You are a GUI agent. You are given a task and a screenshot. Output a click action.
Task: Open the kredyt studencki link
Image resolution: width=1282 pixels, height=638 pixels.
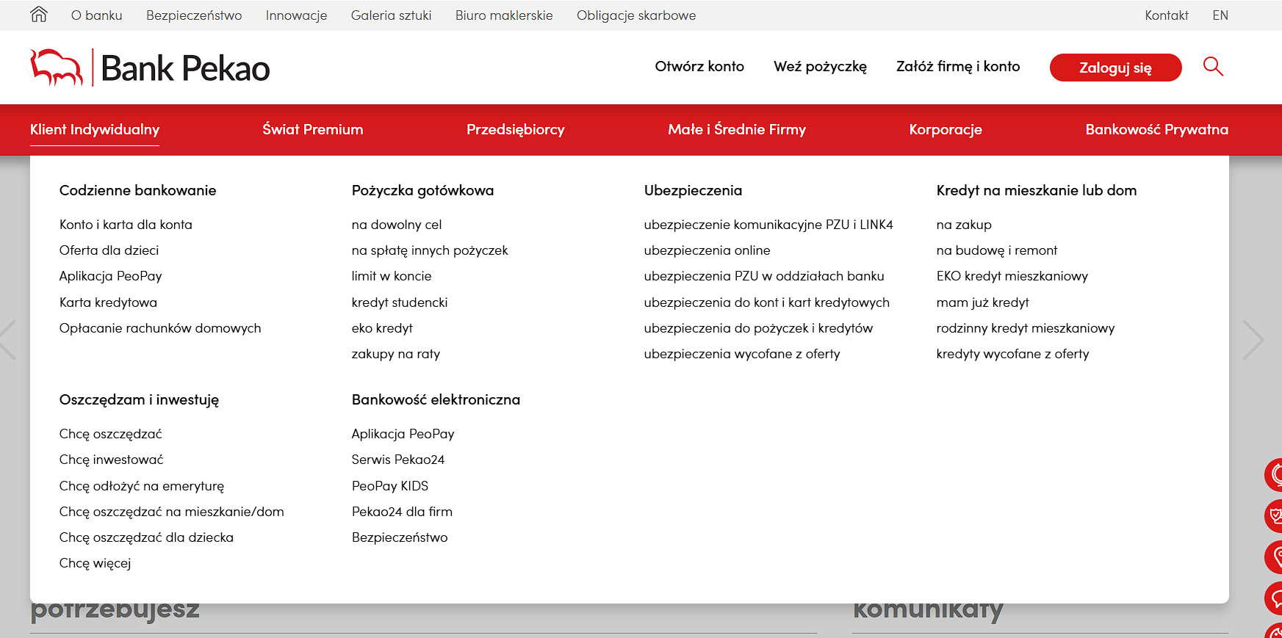coord(400,302)
